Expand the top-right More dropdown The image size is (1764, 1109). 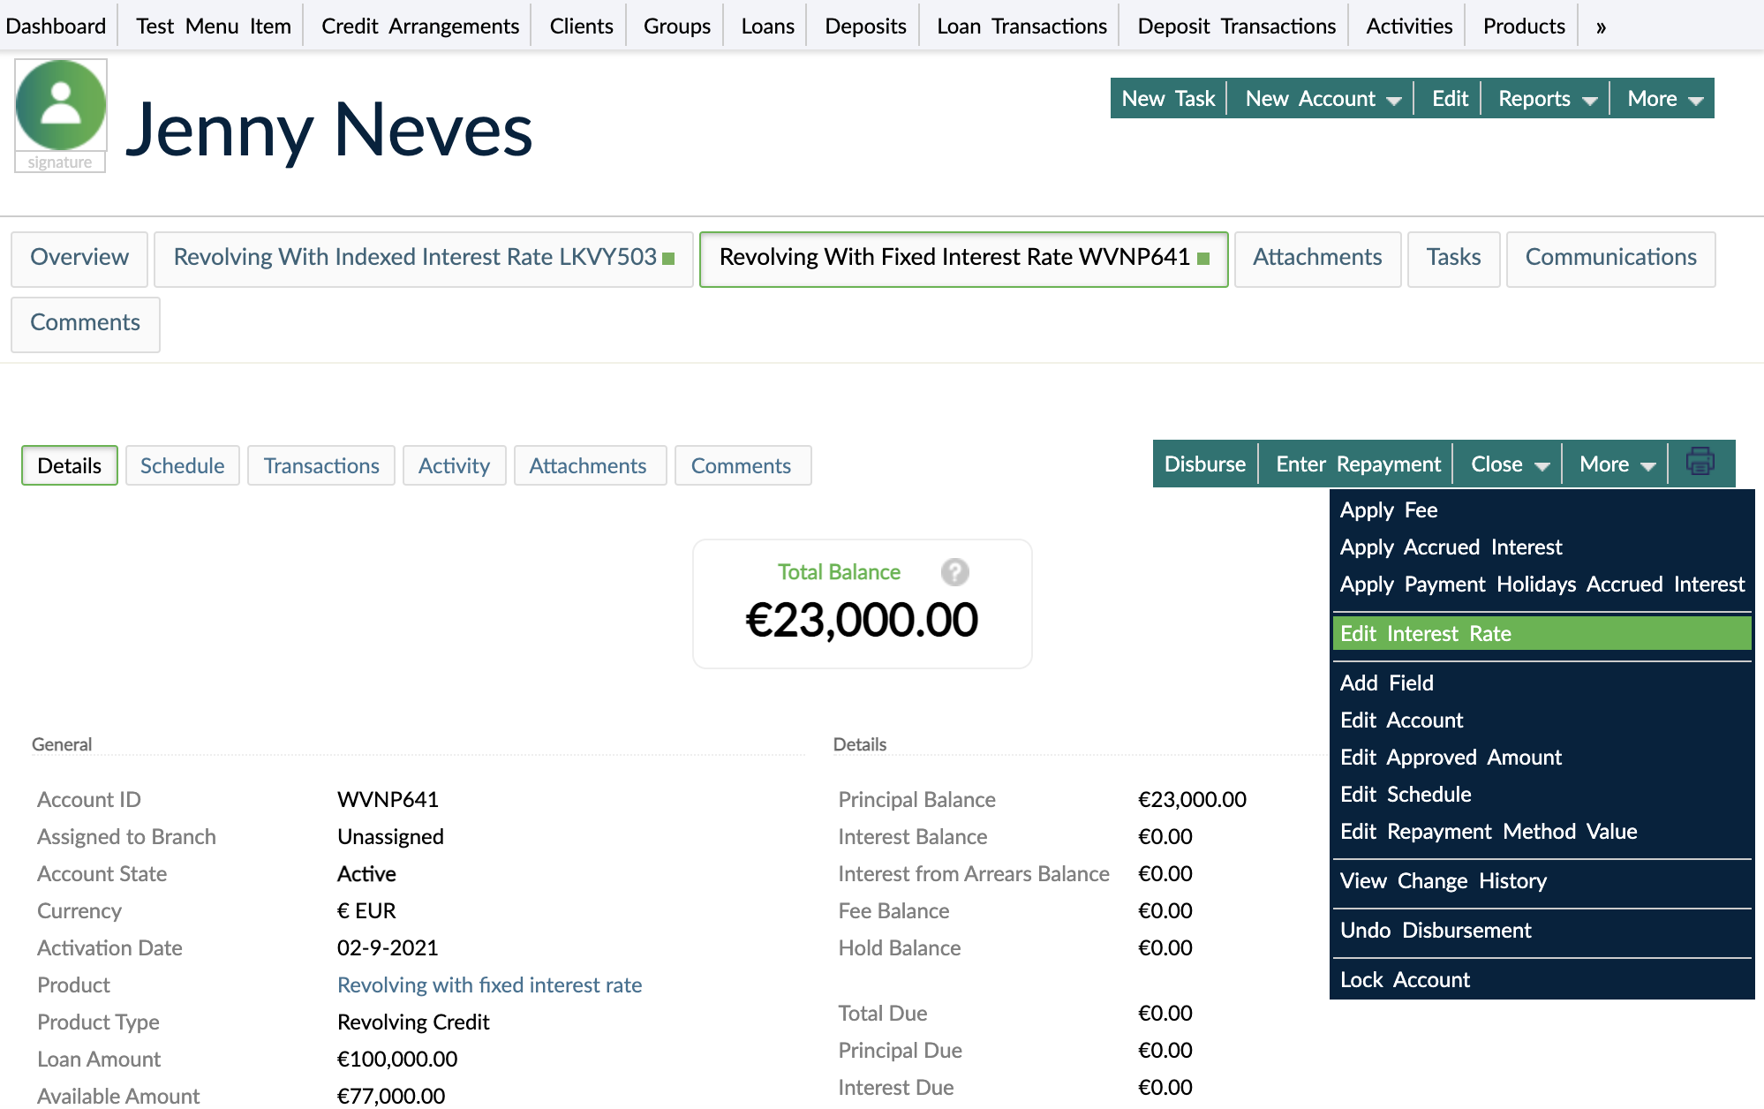pos(1663,98)
